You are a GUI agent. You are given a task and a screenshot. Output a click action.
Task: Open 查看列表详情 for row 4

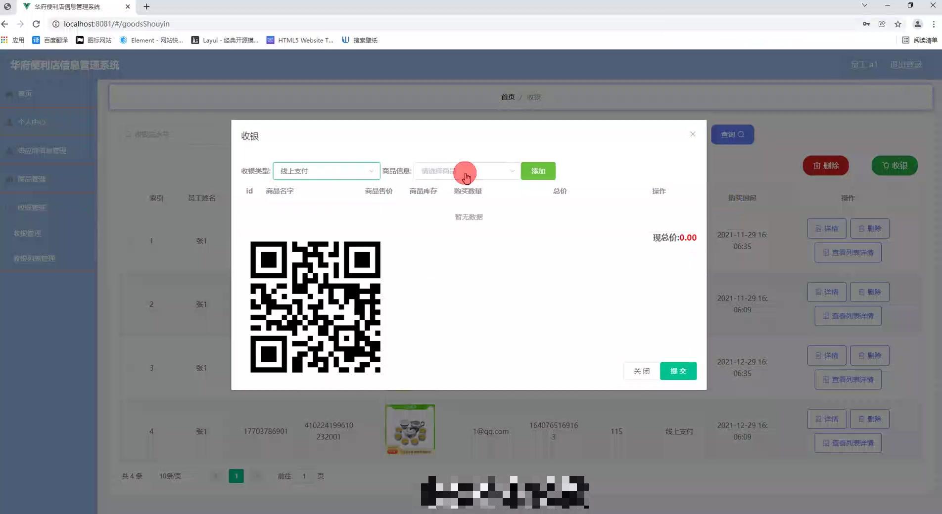pos(848,443)
